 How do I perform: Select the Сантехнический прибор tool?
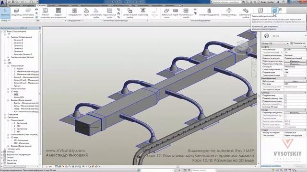point(130,13)
